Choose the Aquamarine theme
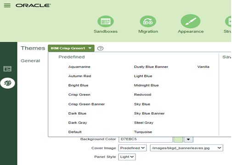Viewport: 232px width, 165px height. 79,67
